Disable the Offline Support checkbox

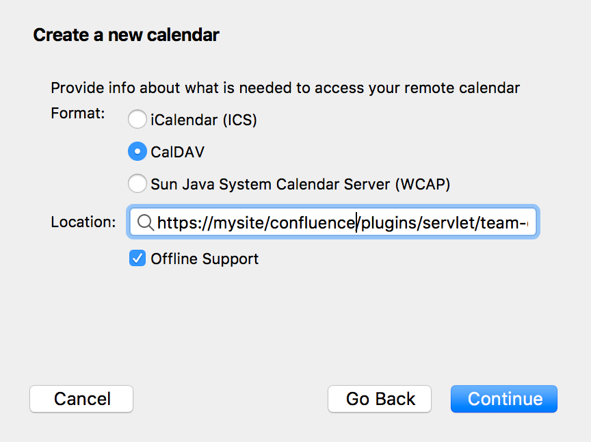[x=137, y=259]
